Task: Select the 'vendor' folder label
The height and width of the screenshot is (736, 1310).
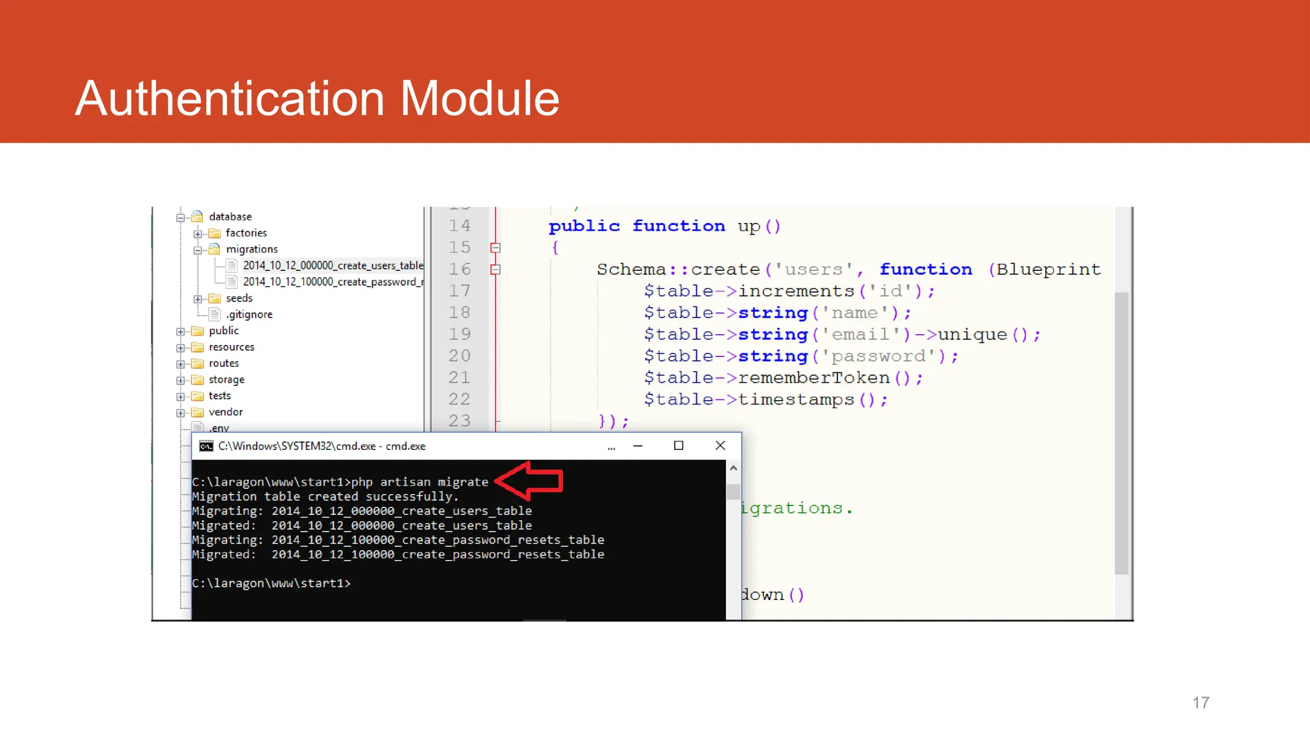Action: click(226, 412)
